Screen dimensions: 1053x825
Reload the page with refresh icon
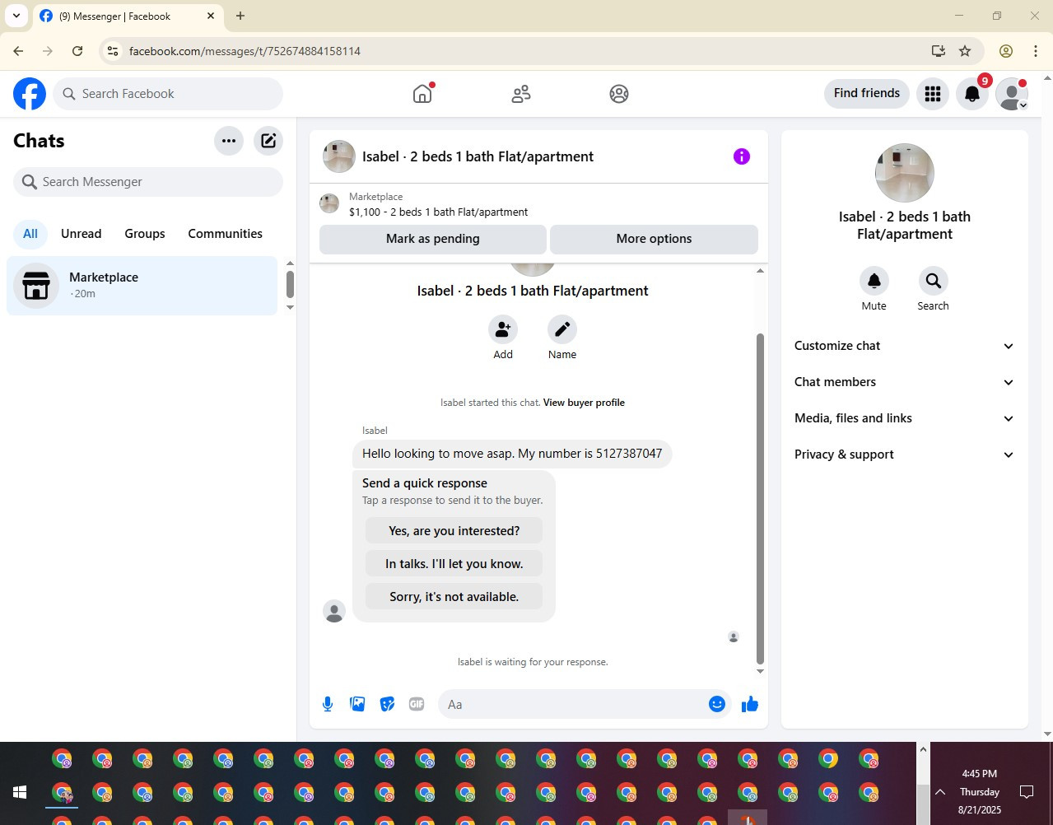pyautogui.click(x=77, y=51)
